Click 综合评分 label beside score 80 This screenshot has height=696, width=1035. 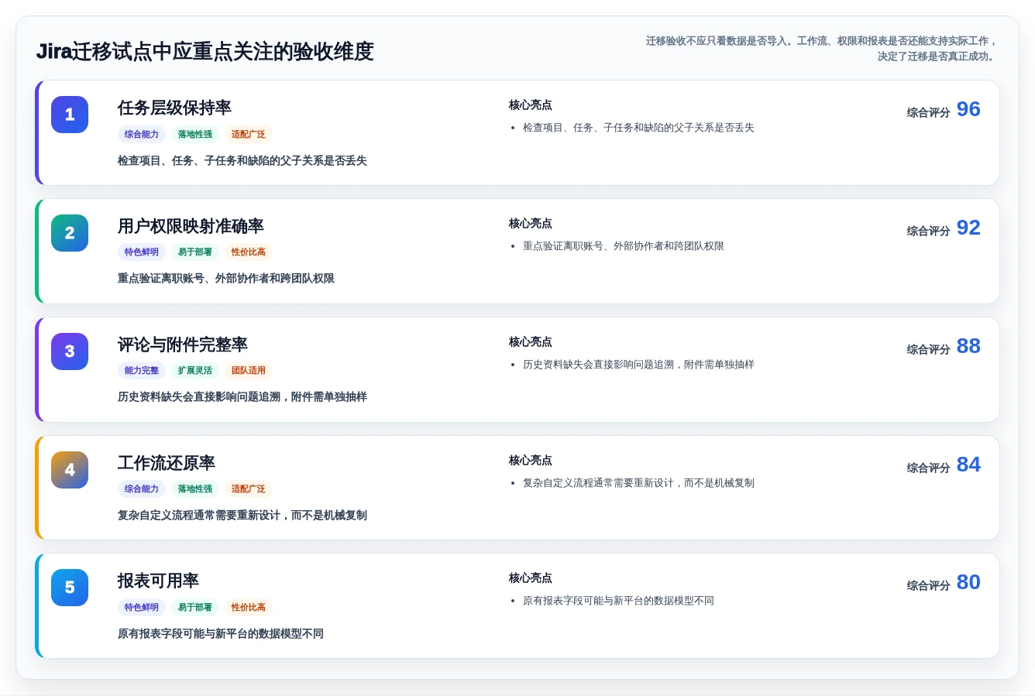(x=928, y=585)
